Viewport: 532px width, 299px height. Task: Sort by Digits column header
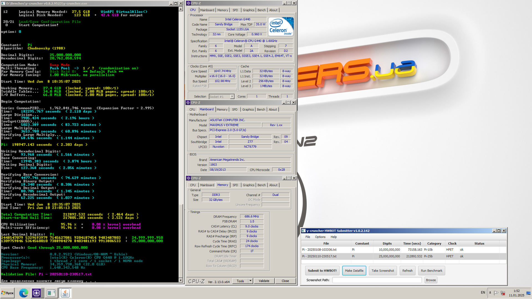(x=387, y=243)
